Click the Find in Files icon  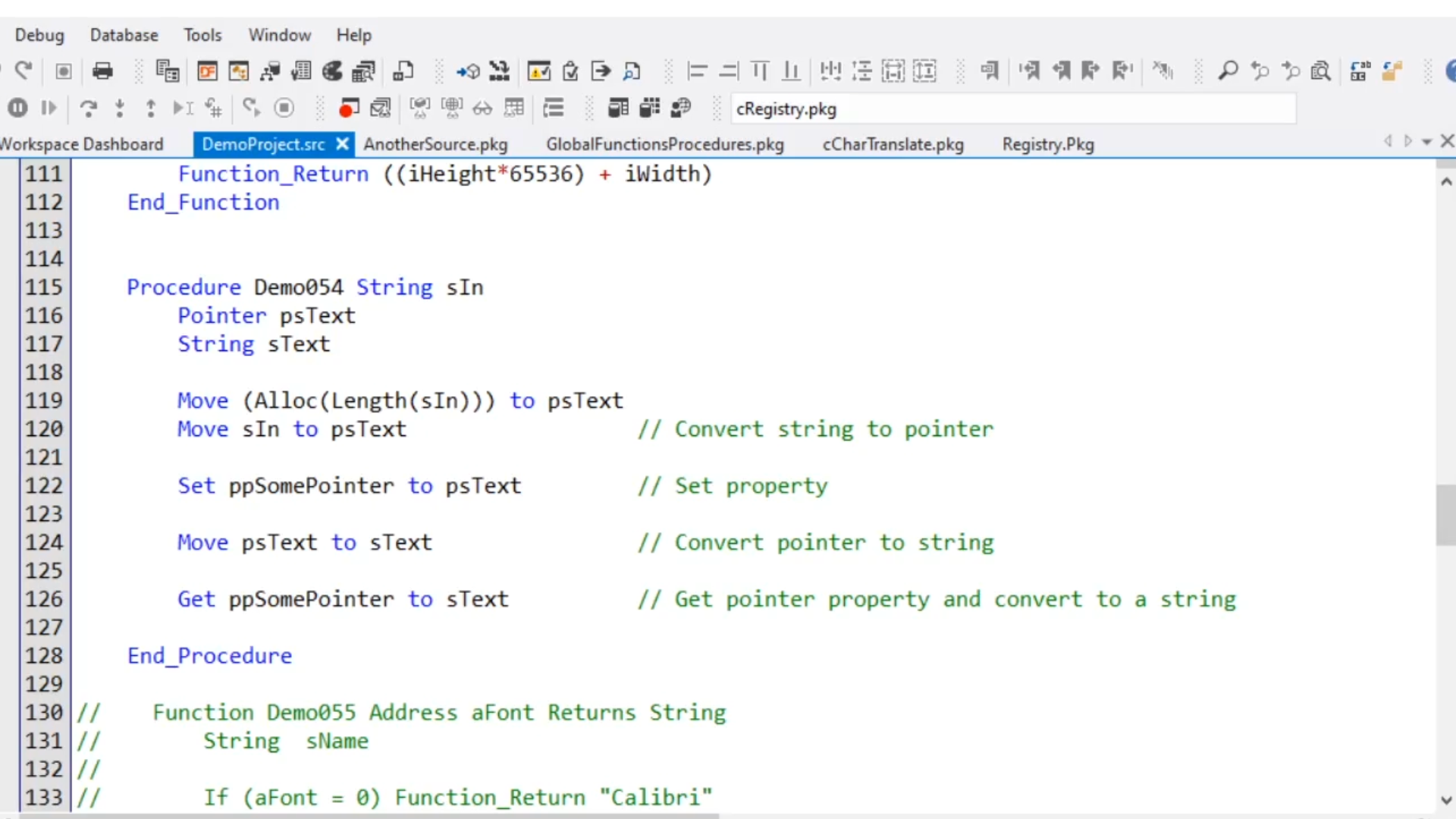(x=1321, y=71)
